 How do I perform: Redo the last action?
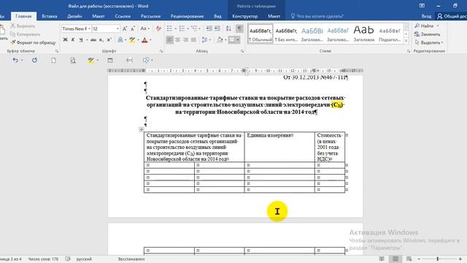(x=34, y=60)
